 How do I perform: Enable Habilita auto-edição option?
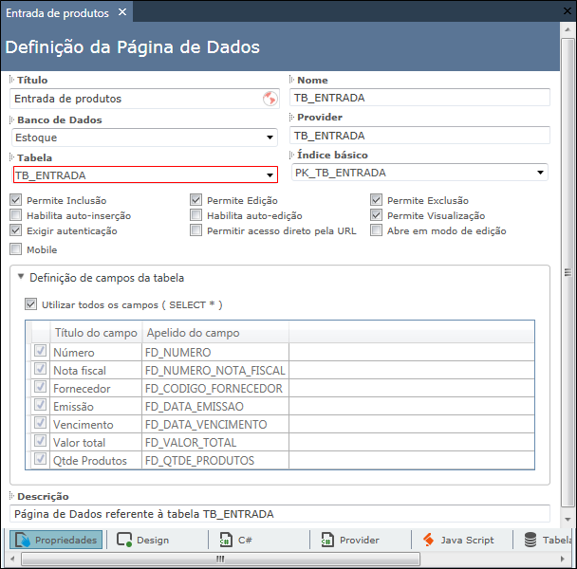[196, 215]
